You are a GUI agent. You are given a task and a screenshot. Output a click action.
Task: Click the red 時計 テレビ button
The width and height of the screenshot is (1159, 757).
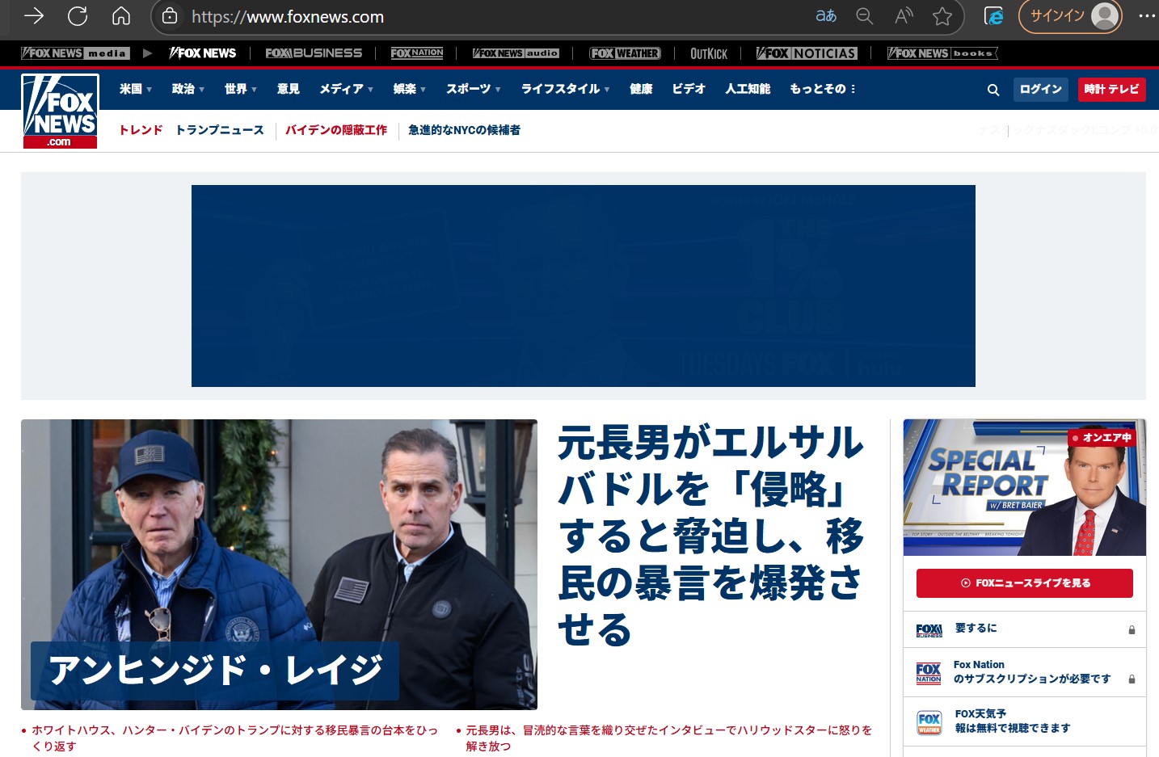point(1112,89)
